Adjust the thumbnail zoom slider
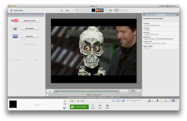The height and width of the screenshot is (121, 187). (x=134, y=101)
